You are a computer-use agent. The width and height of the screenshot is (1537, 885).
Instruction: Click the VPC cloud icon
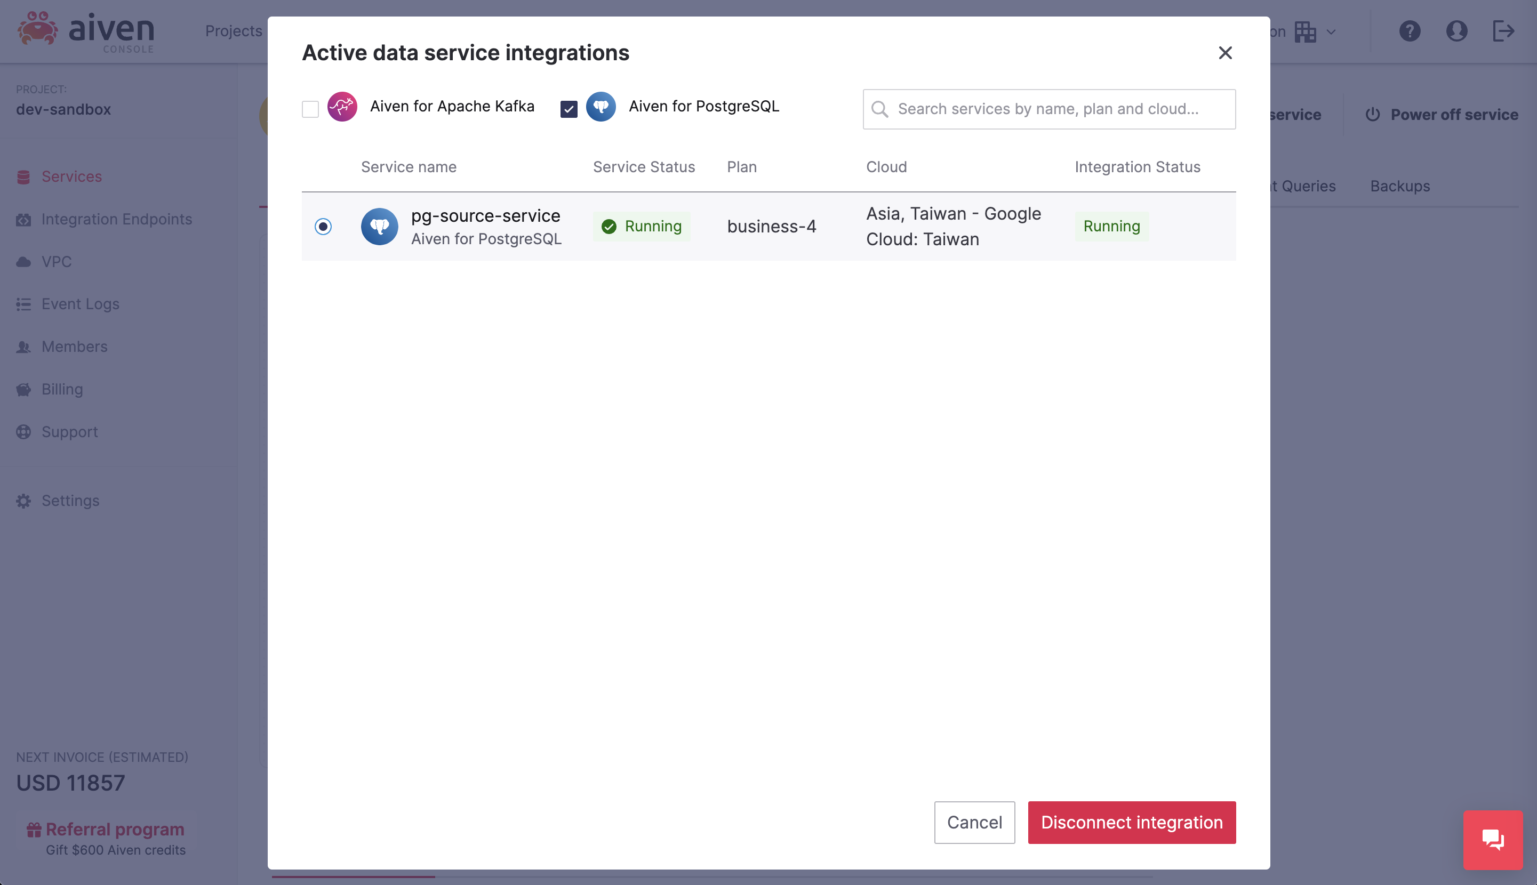(23, 262)
